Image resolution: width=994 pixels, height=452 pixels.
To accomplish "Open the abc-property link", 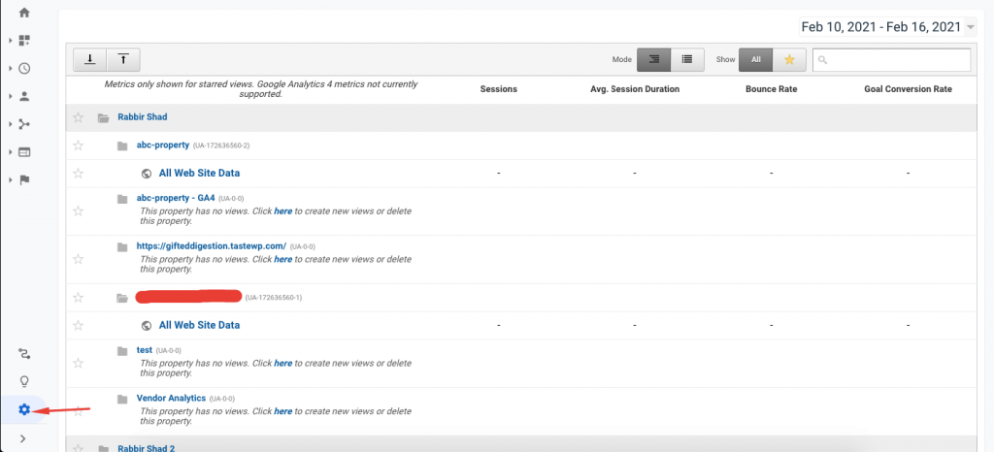I will coord(163,145).
